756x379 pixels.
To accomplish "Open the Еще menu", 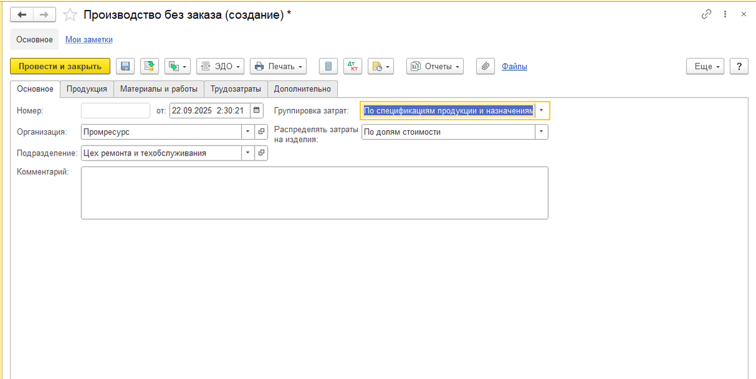I will pos(705,66).
